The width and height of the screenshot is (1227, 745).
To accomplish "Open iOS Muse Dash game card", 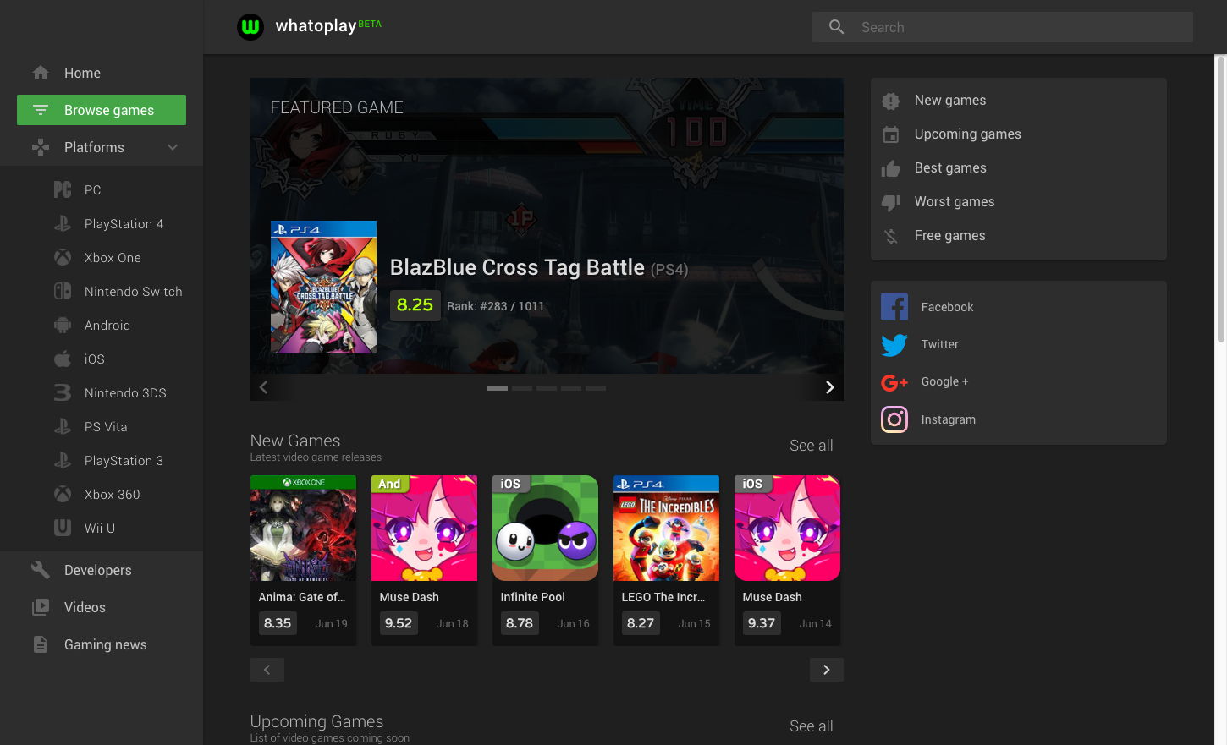I will pyautogui.click(x=787, y=561).
